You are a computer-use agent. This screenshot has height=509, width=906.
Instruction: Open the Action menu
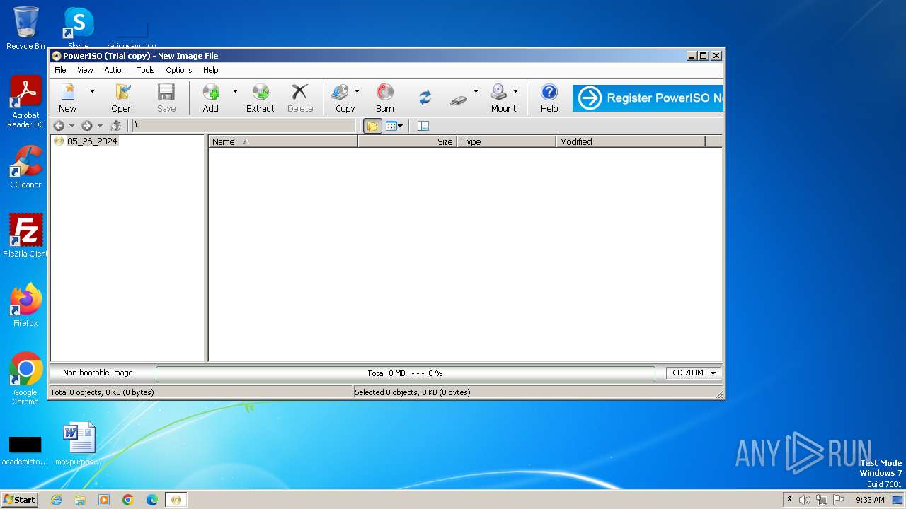[x=115, y=70]
